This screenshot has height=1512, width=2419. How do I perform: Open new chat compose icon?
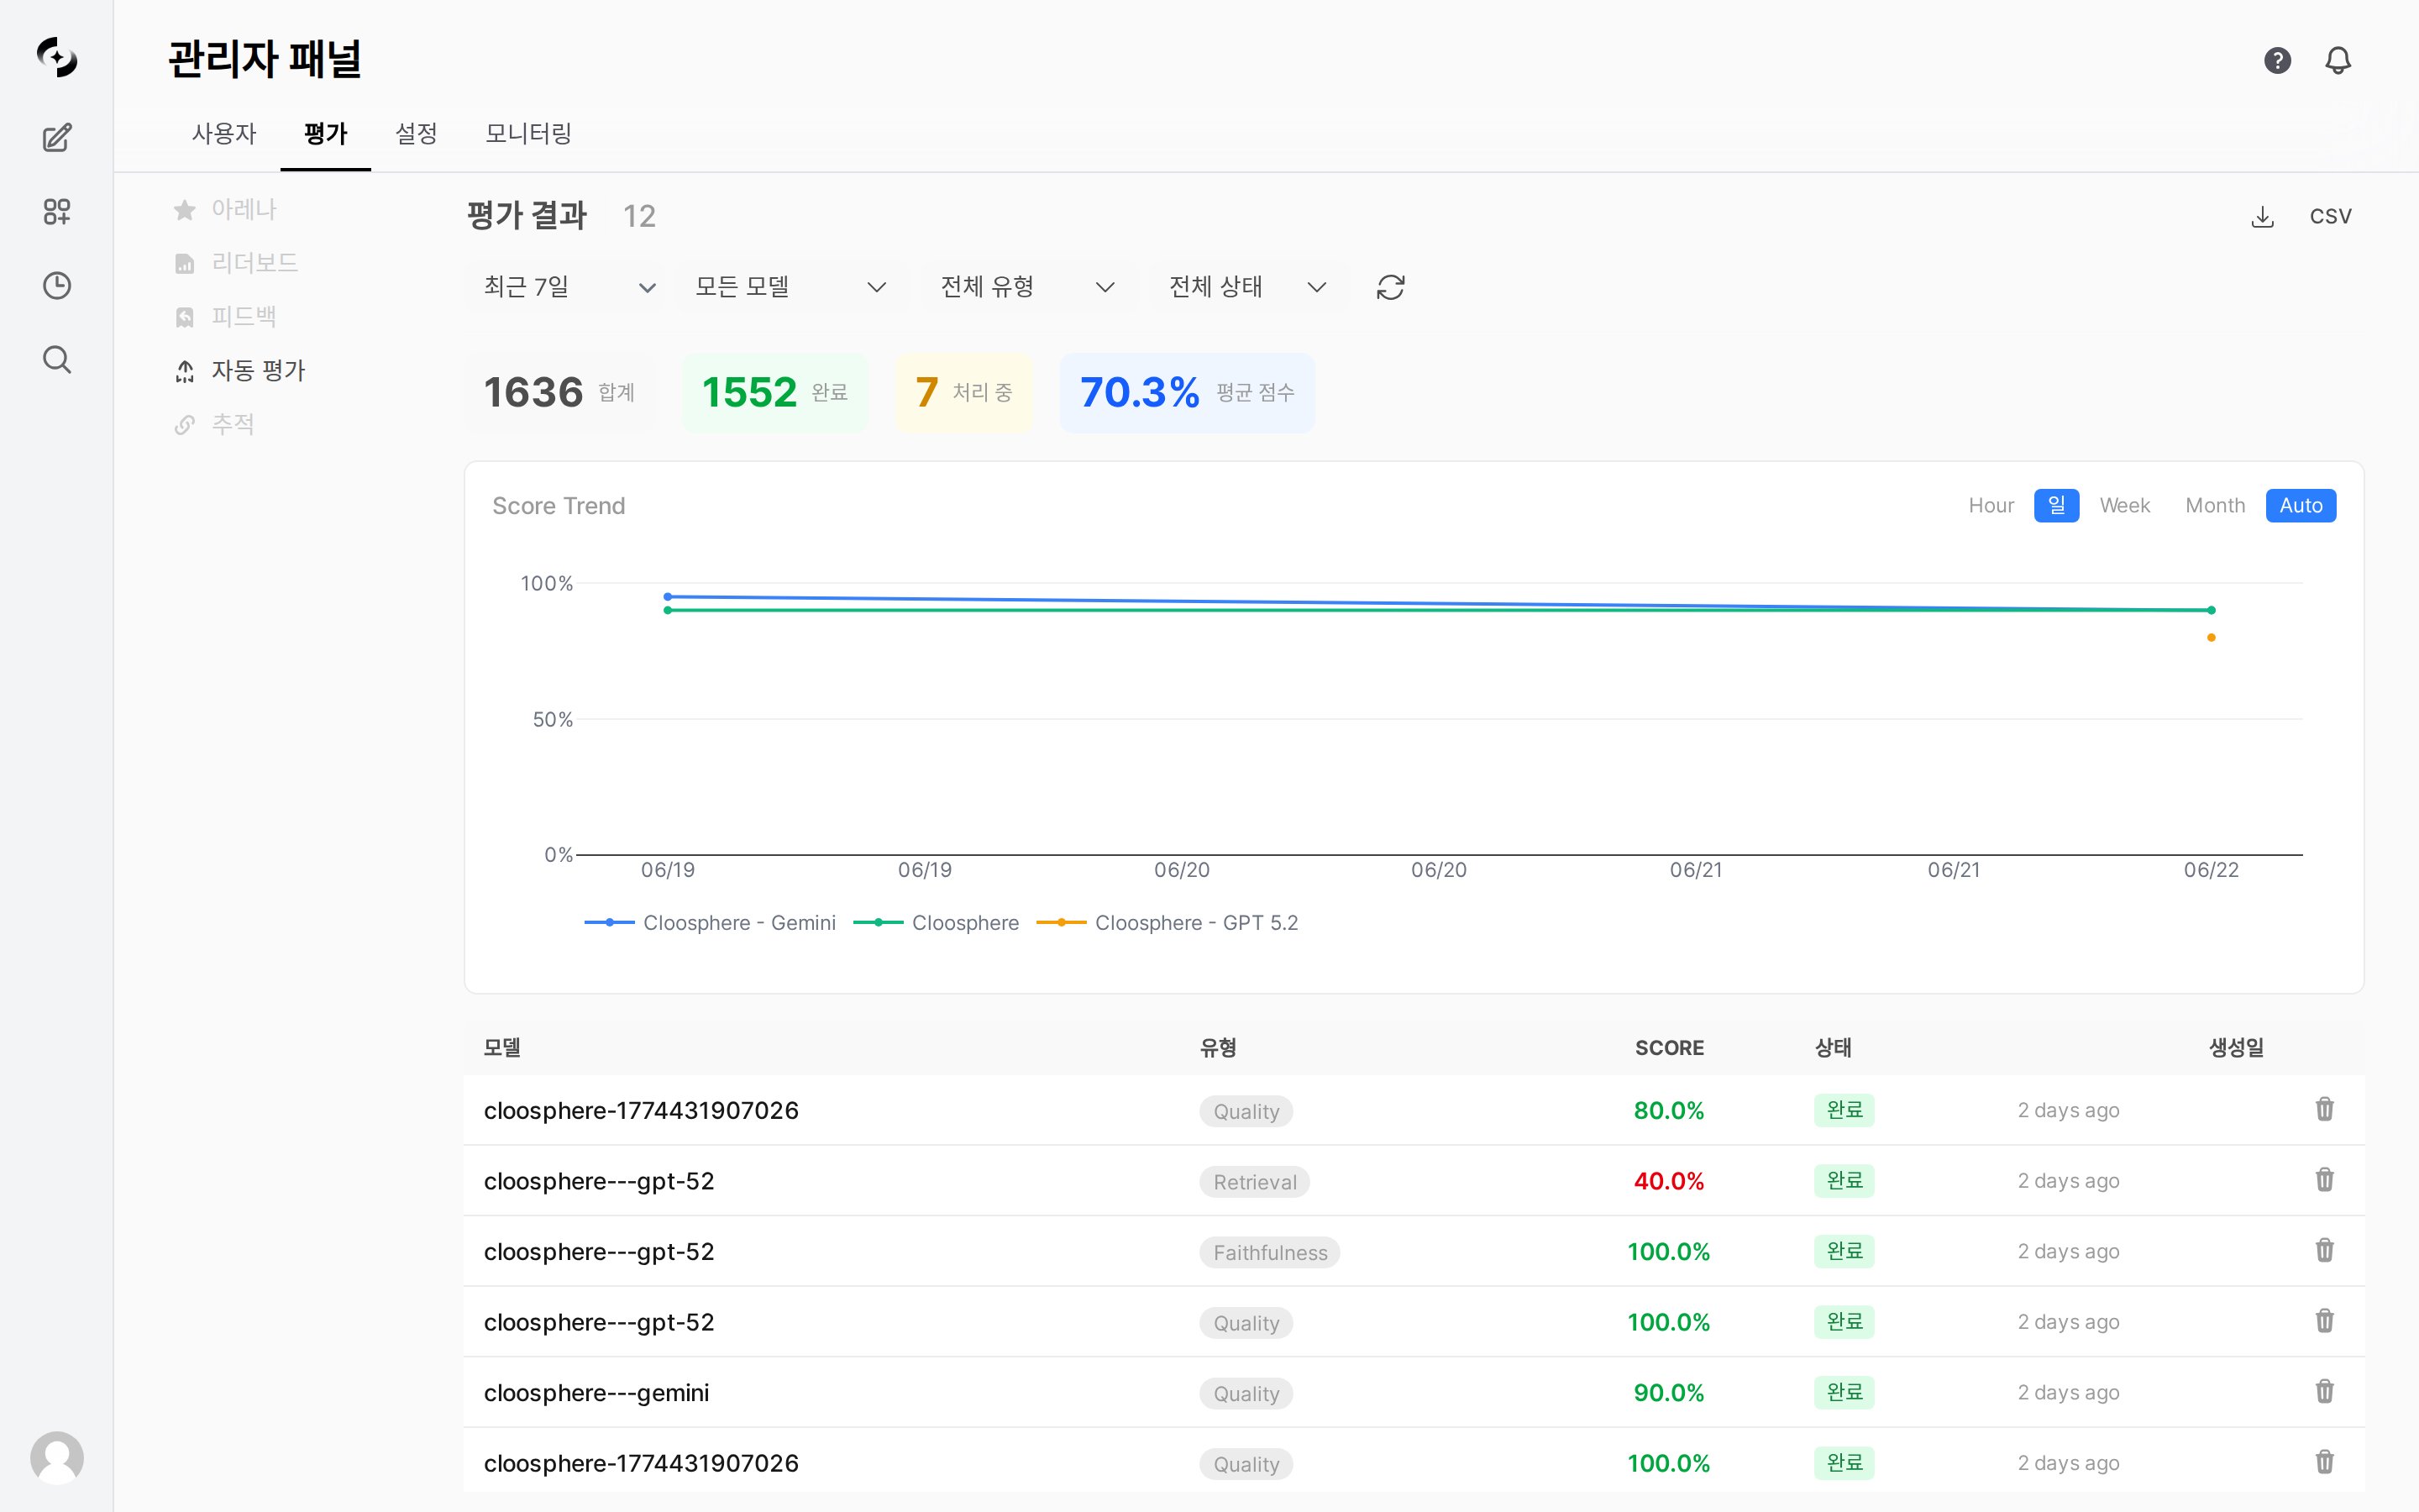[x=57, y=137]
